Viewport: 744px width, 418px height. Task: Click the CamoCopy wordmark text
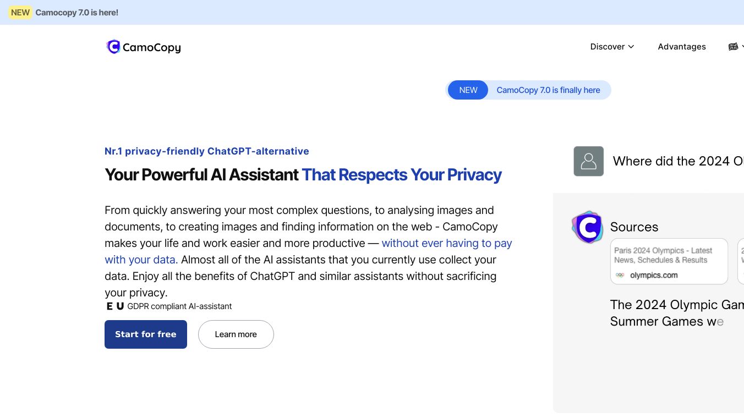151,48
